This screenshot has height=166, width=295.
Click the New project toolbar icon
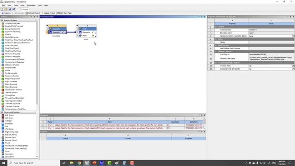coord(2,9)
